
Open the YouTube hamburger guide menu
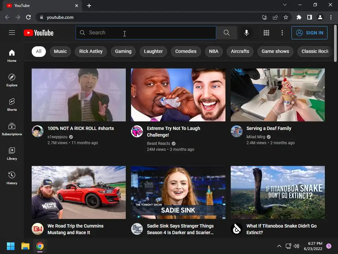(x=12, y=33)
